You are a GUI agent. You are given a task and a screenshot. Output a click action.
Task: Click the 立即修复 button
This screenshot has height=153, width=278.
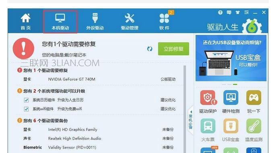coord(173,49)
